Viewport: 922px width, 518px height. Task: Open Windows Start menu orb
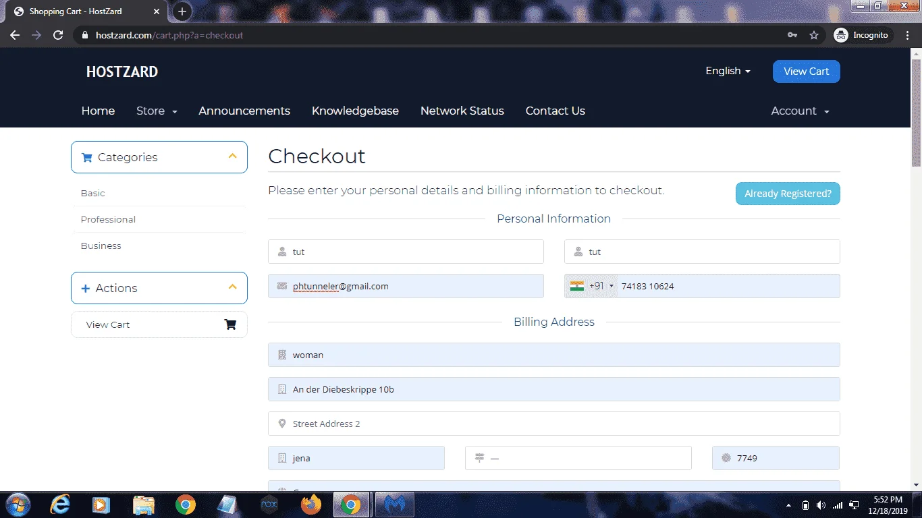coord(17,505)
